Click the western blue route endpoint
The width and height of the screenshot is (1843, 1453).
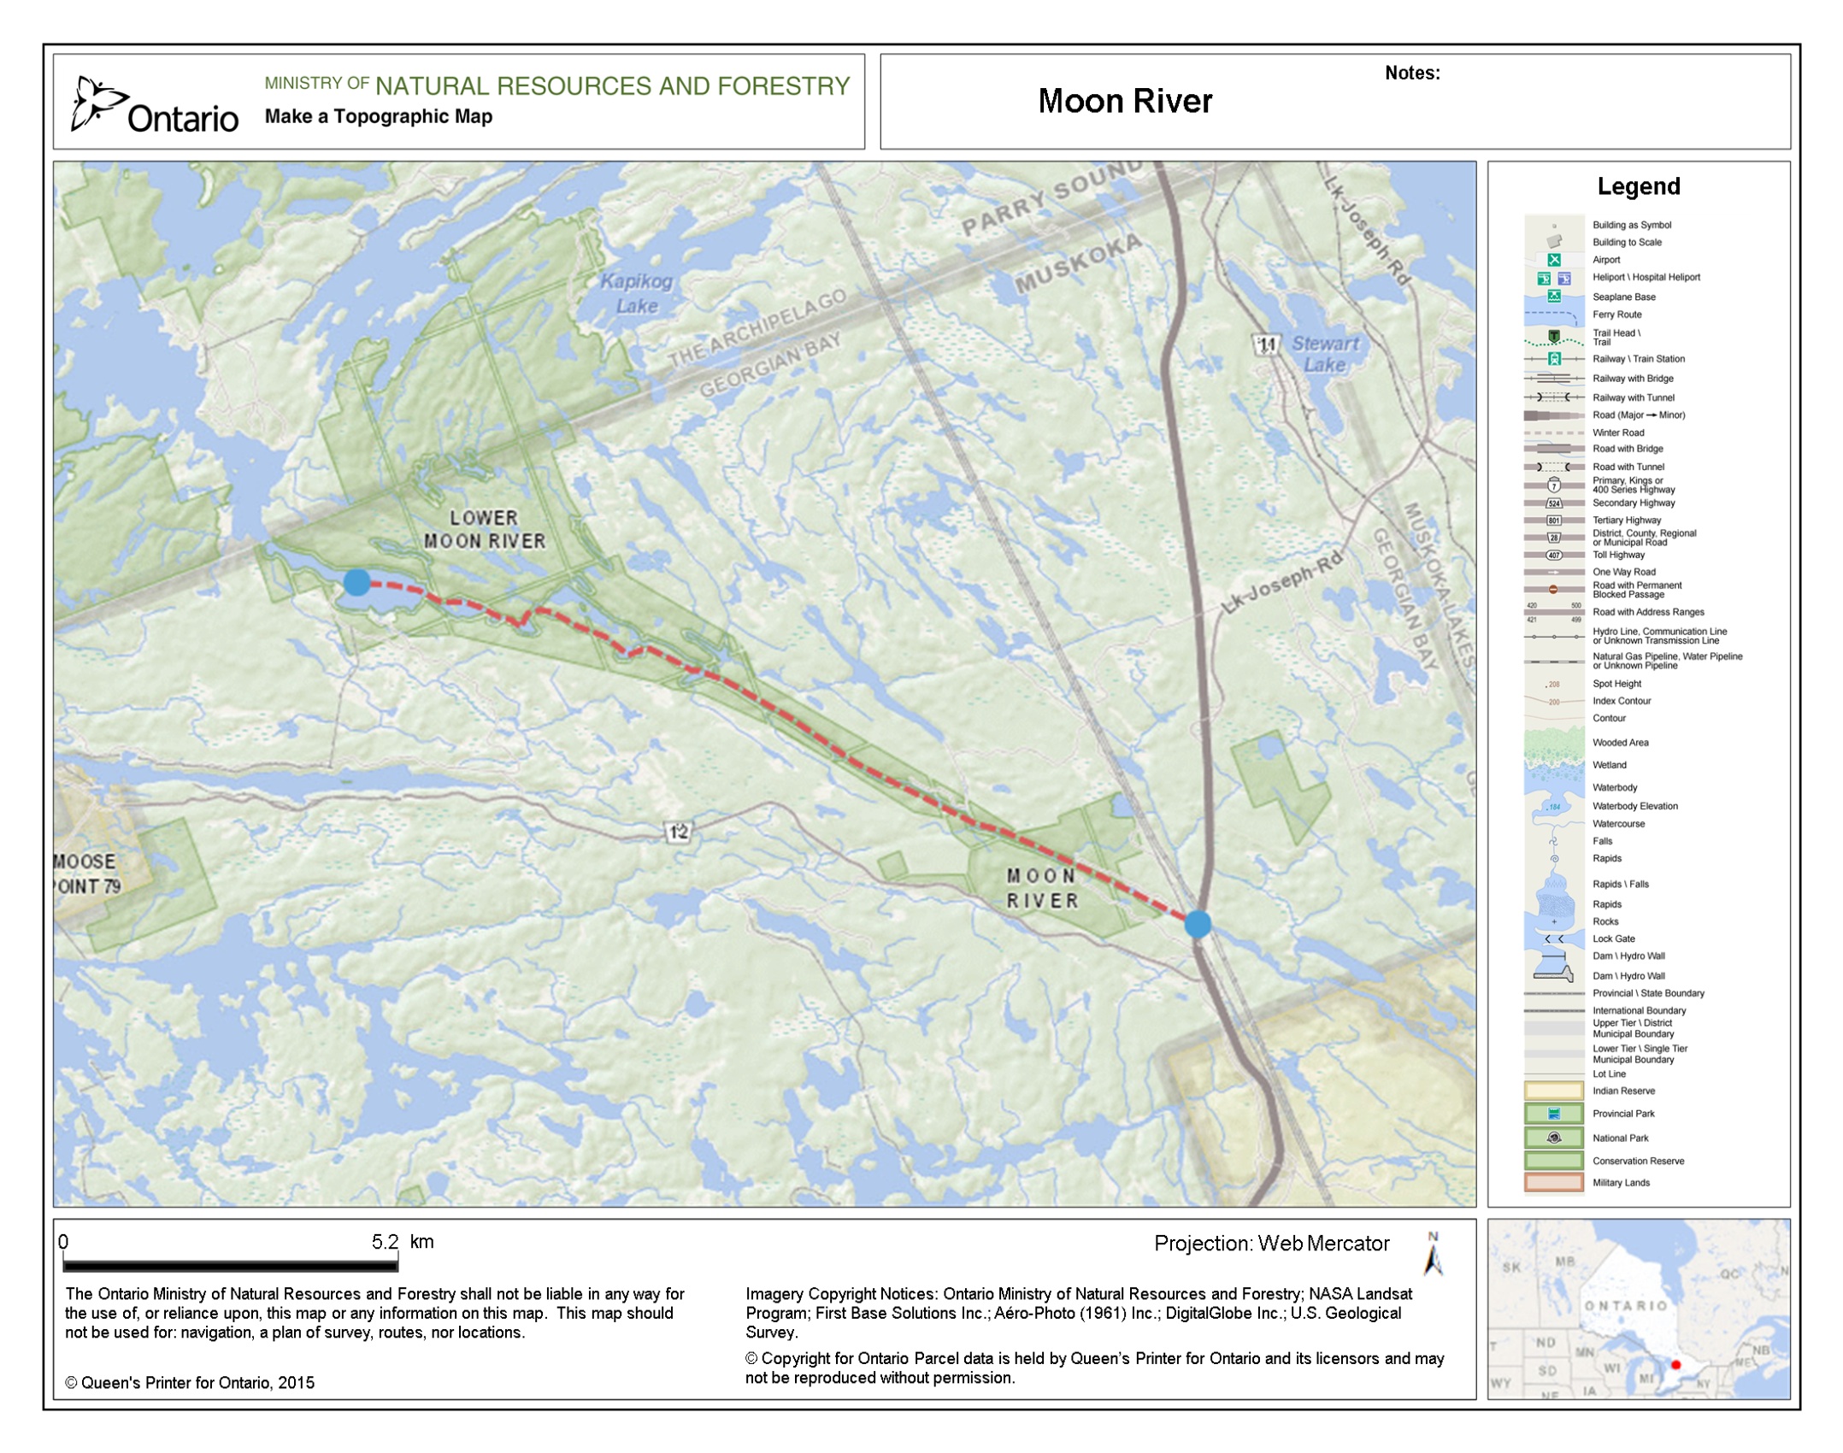click(x=357, y=583)
